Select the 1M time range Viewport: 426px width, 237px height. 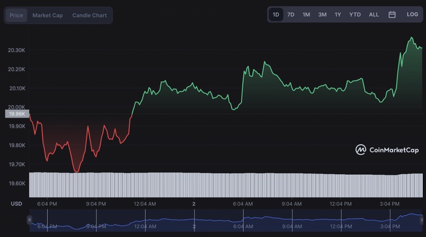[x=306, y=14]
